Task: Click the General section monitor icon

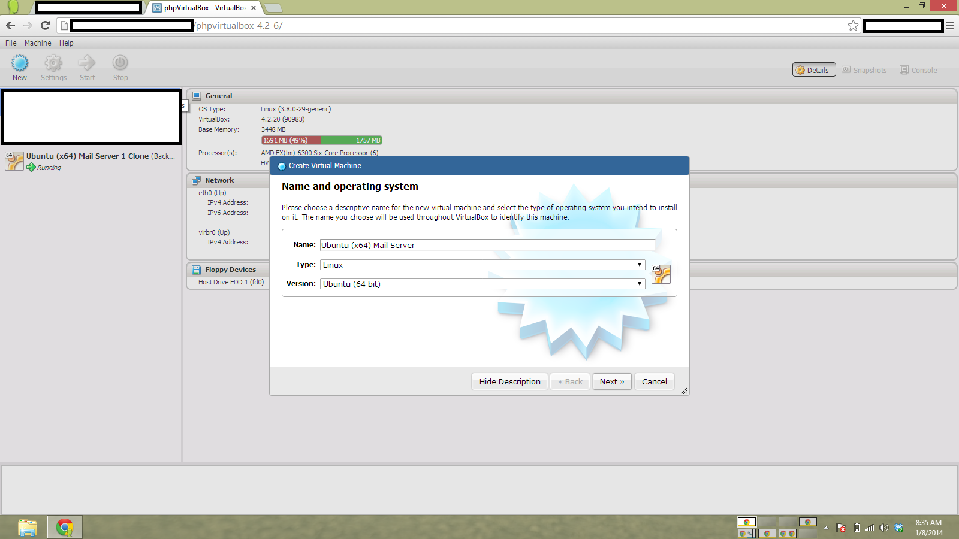Action: pos(196,96)
